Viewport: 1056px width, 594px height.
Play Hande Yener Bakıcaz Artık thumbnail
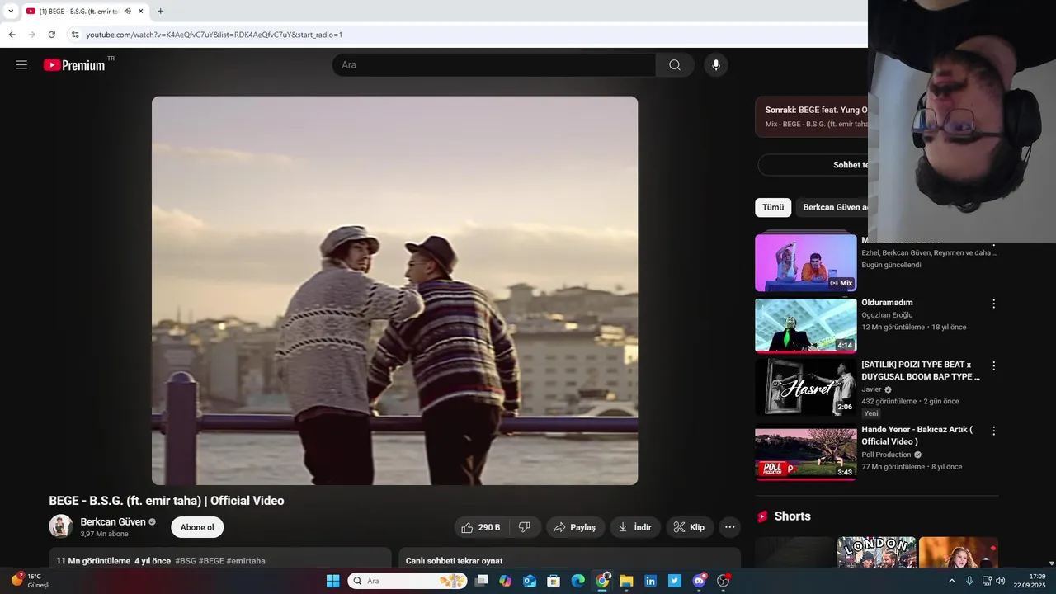coord(806,451)
